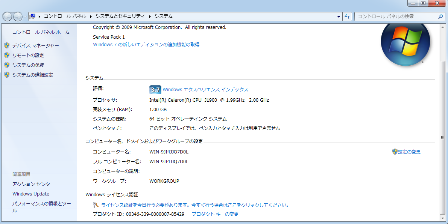448x224 pixels.
Task: Click the RAM value 1.00 GB
Action: 158,110
